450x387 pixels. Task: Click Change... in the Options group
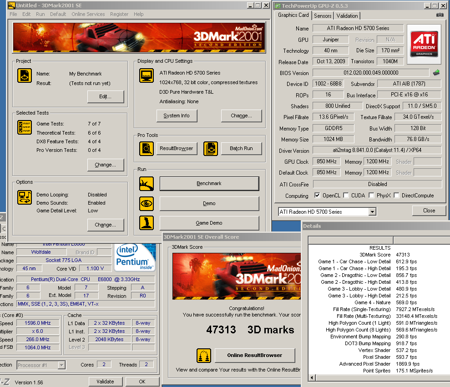click(x=105, y=225)
